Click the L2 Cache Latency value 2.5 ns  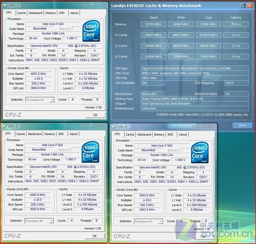[236, 46]
